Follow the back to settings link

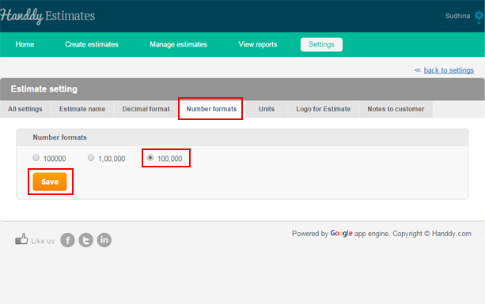click(x=449, y=70)
